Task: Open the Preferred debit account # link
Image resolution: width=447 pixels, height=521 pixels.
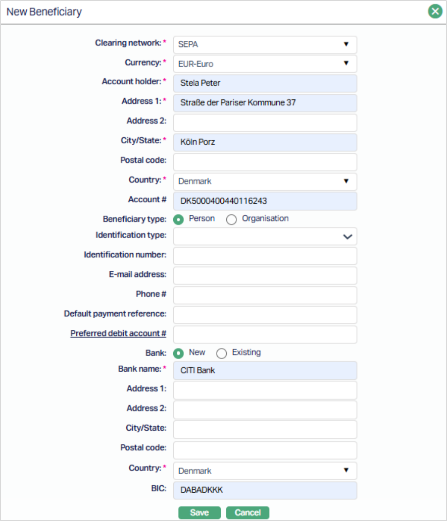Action: point(118,333)
